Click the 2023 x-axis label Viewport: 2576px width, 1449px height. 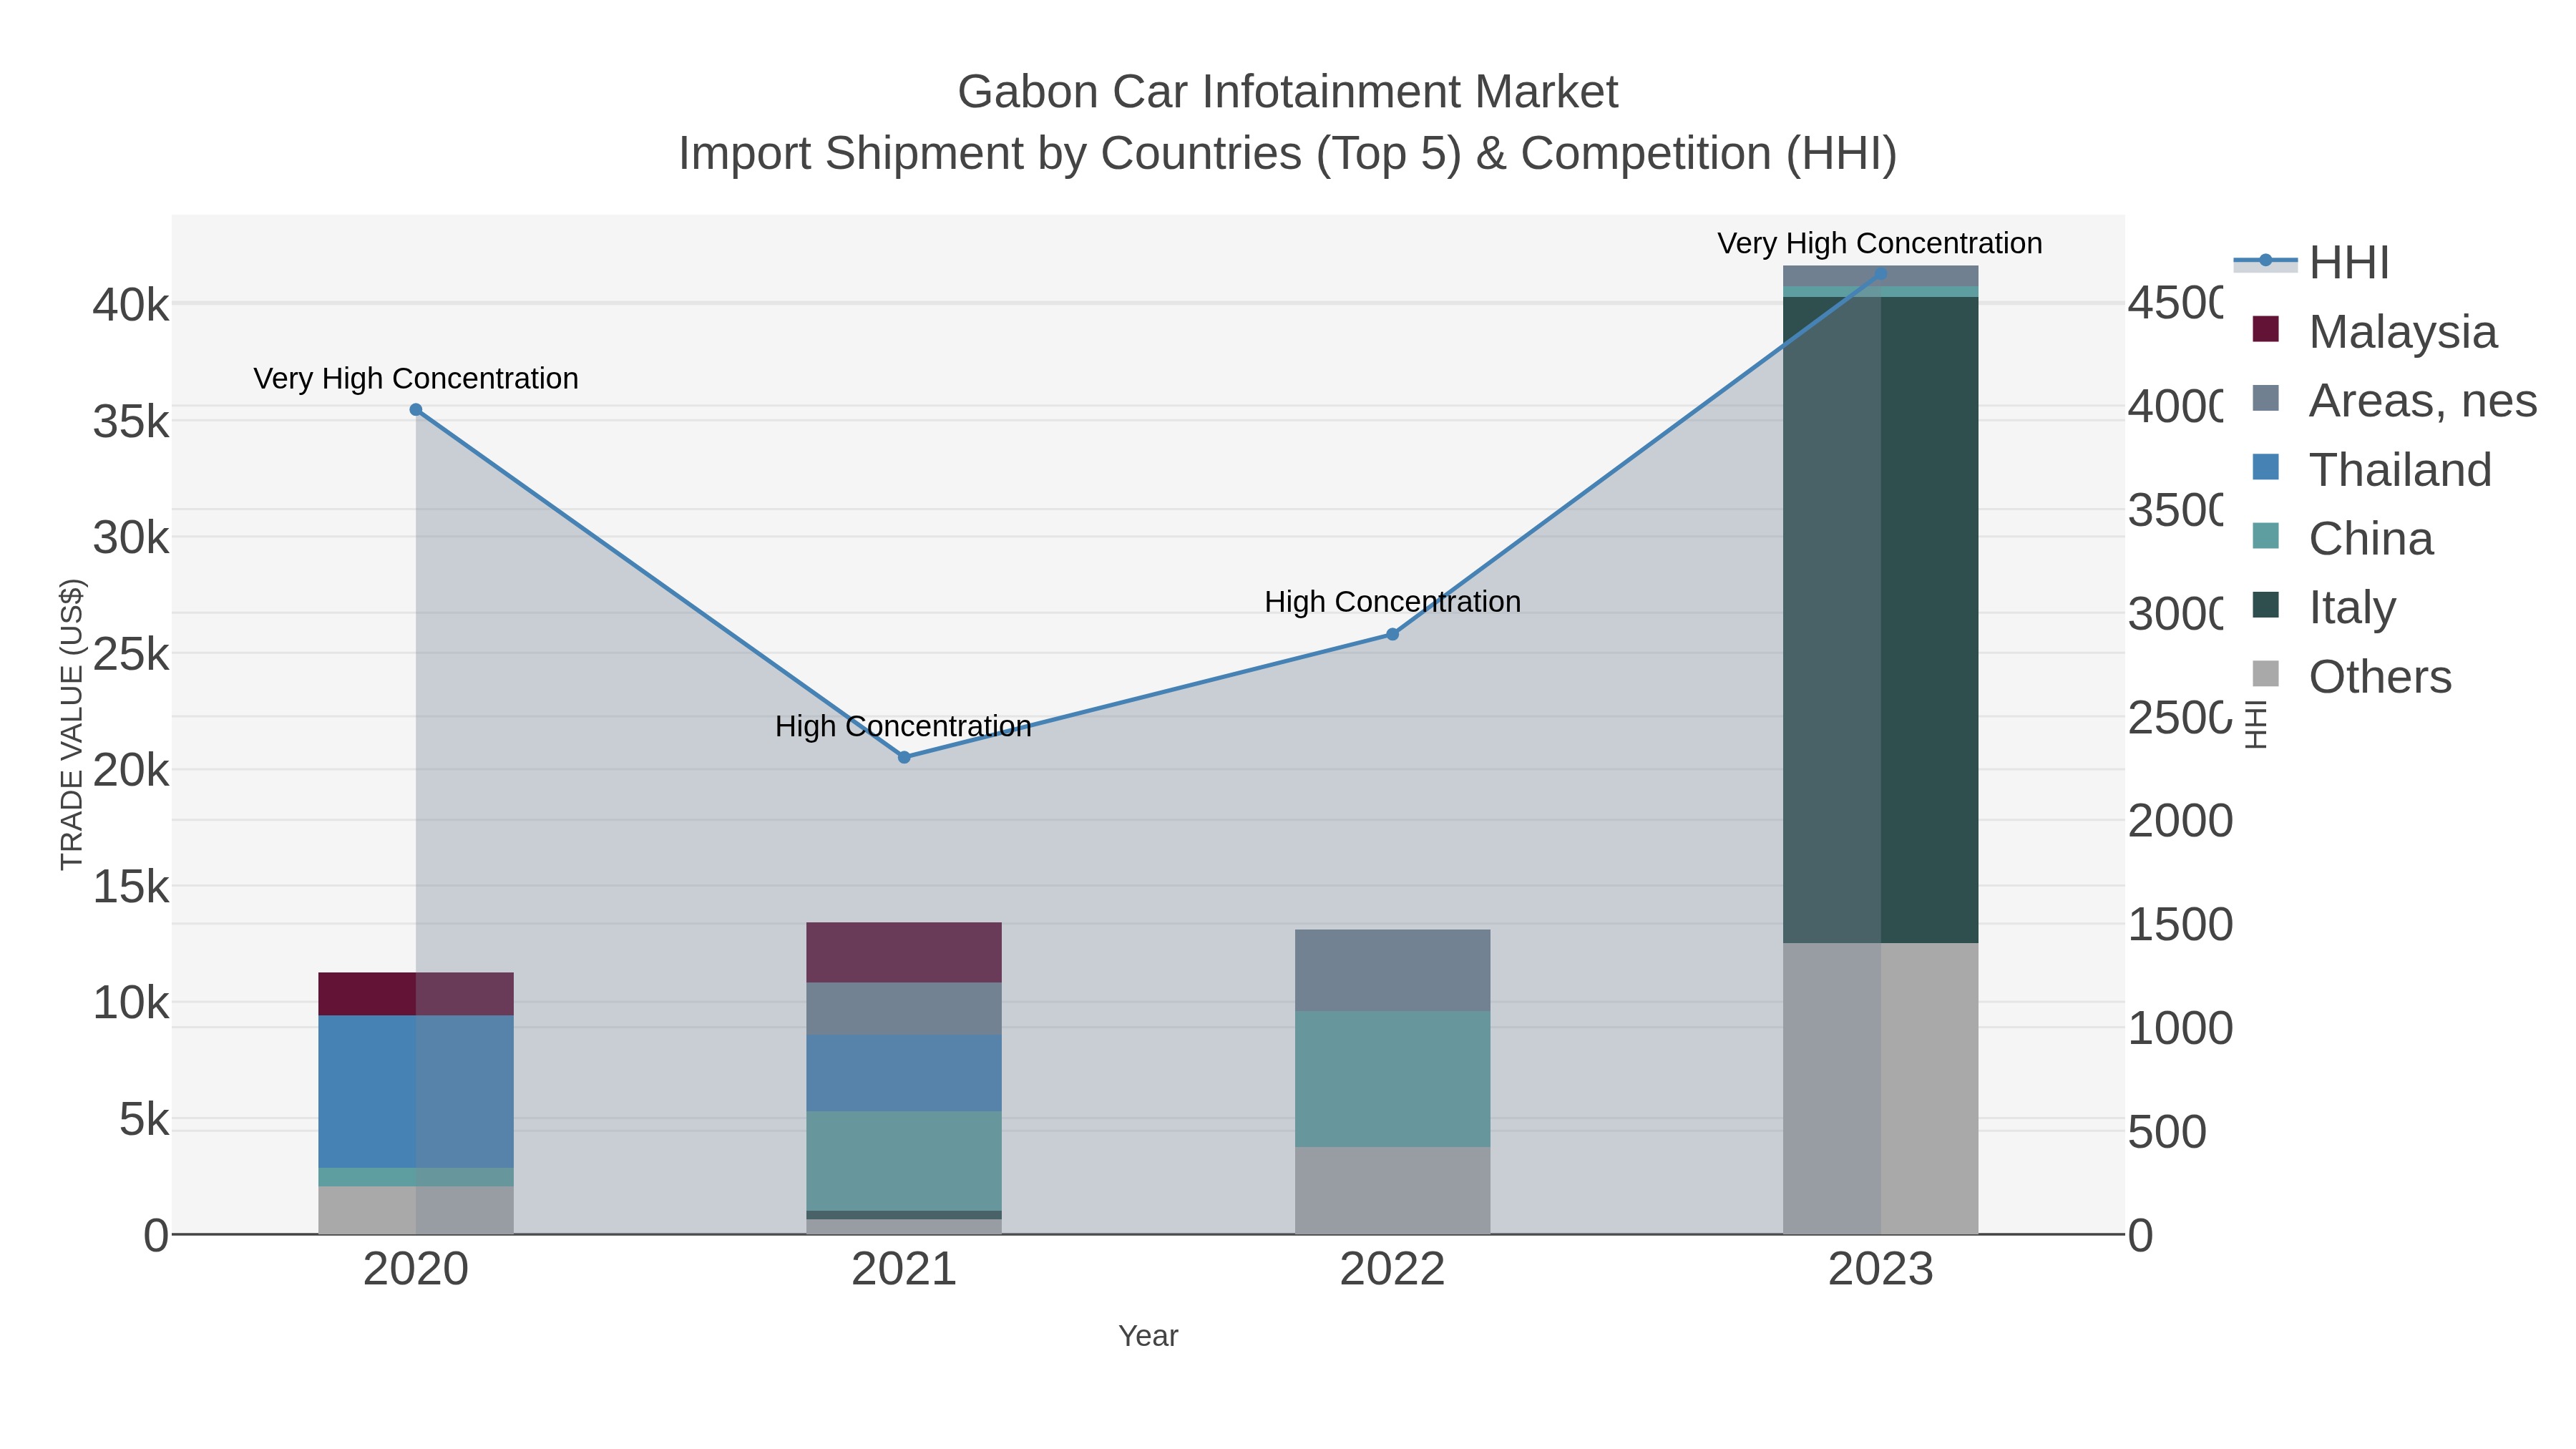click(1880, 1270)
